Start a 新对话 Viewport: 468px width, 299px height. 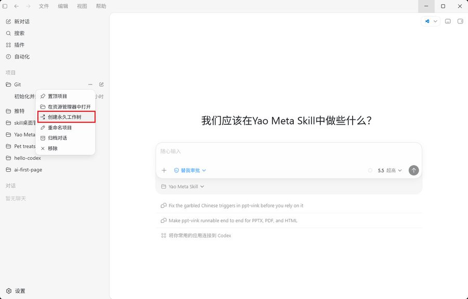pos(54,21)
